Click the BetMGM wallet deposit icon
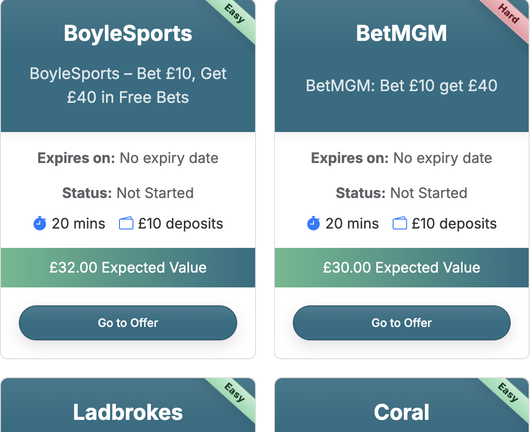 (x=400, y=223)
